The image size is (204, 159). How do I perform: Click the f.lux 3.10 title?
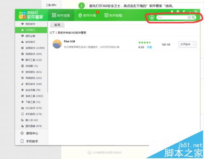click(69, 41)
